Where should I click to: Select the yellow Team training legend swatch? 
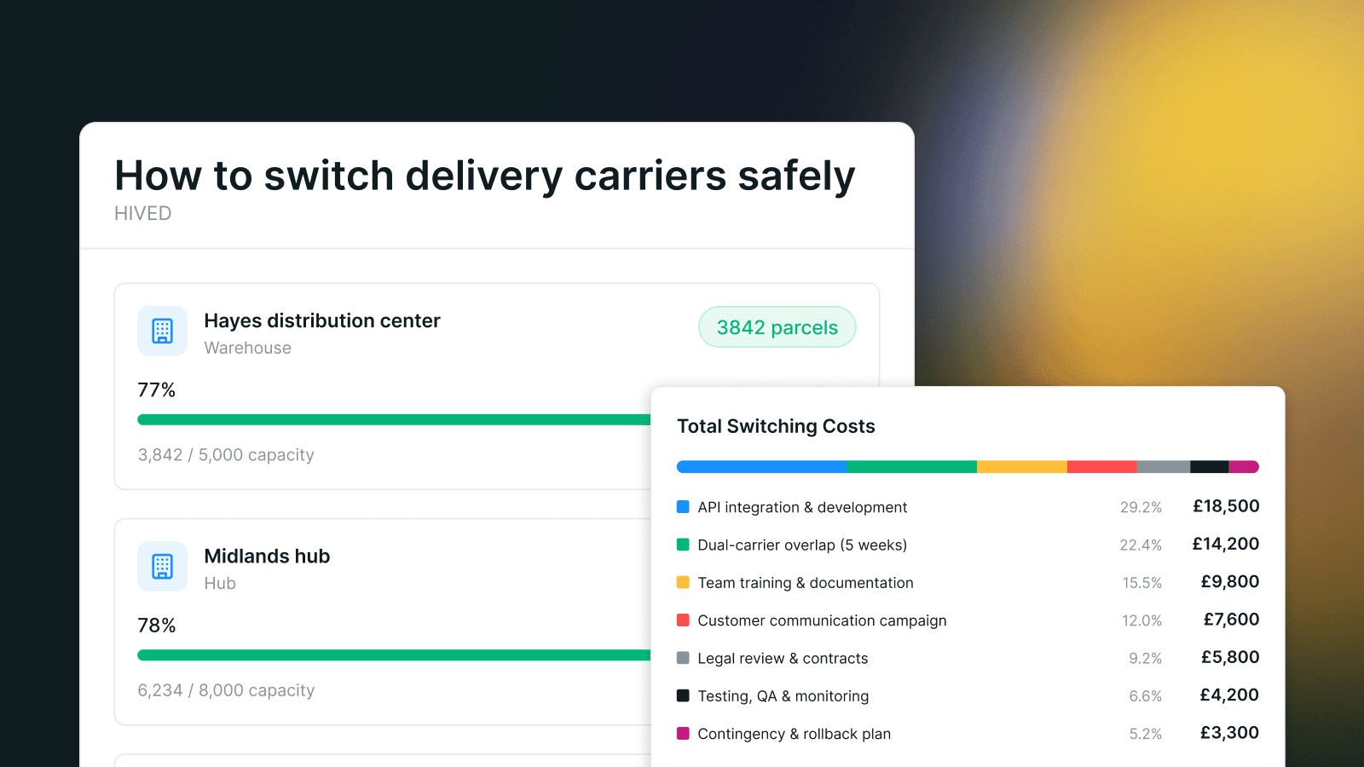click(x=683, y=582)
